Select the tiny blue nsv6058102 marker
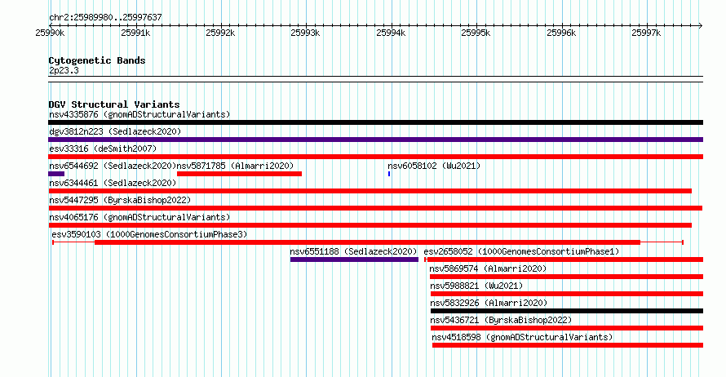This screenshot has height=377, width=726. (389, 174)
